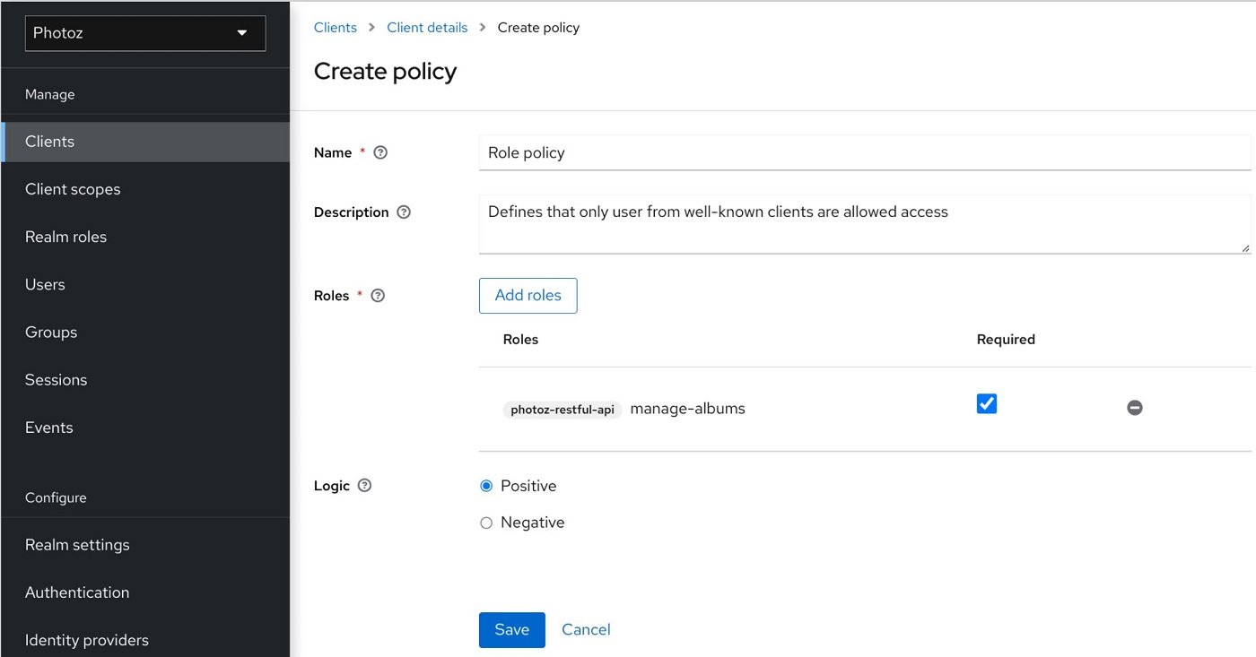
Task: Click the photoz-restful-api client badge
Action: (x=563, y=409)
